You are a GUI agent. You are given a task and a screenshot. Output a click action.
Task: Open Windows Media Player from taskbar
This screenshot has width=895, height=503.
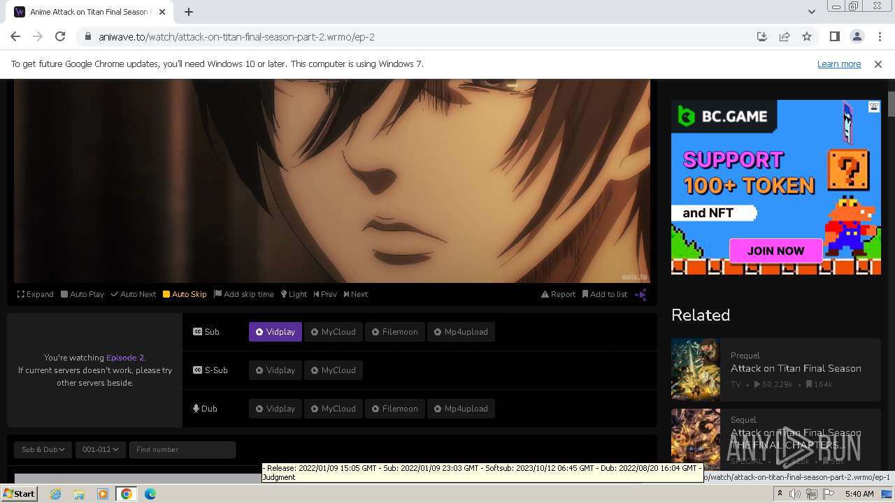[x=103, y=494]
